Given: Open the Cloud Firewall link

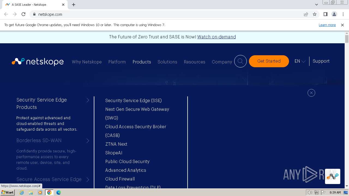Looking at the screenshot, I should coord(120,179).
